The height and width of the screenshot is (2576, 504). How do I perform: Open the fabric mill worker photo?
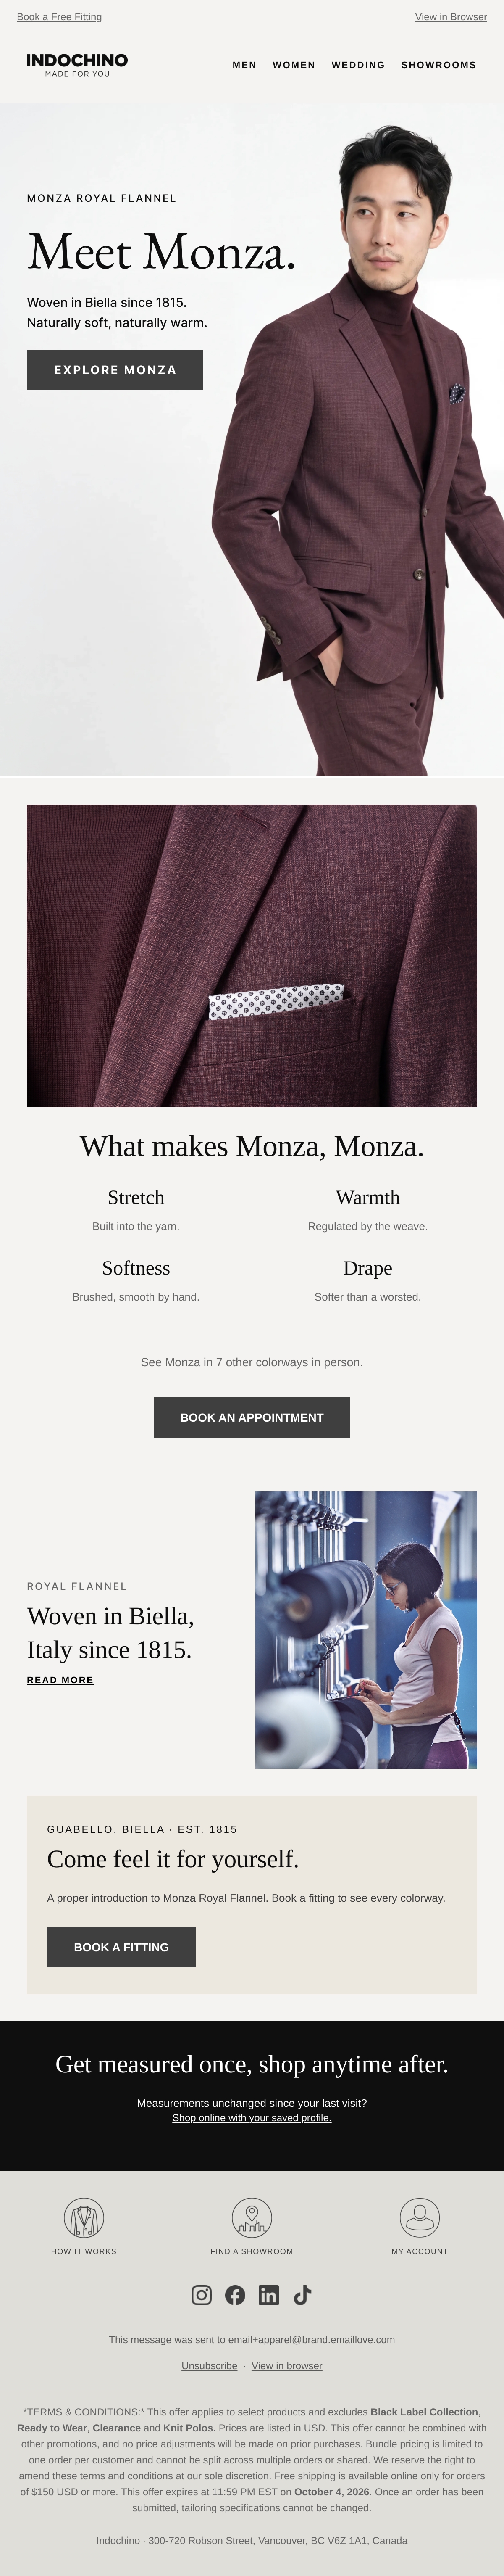tap(366, 1630)
